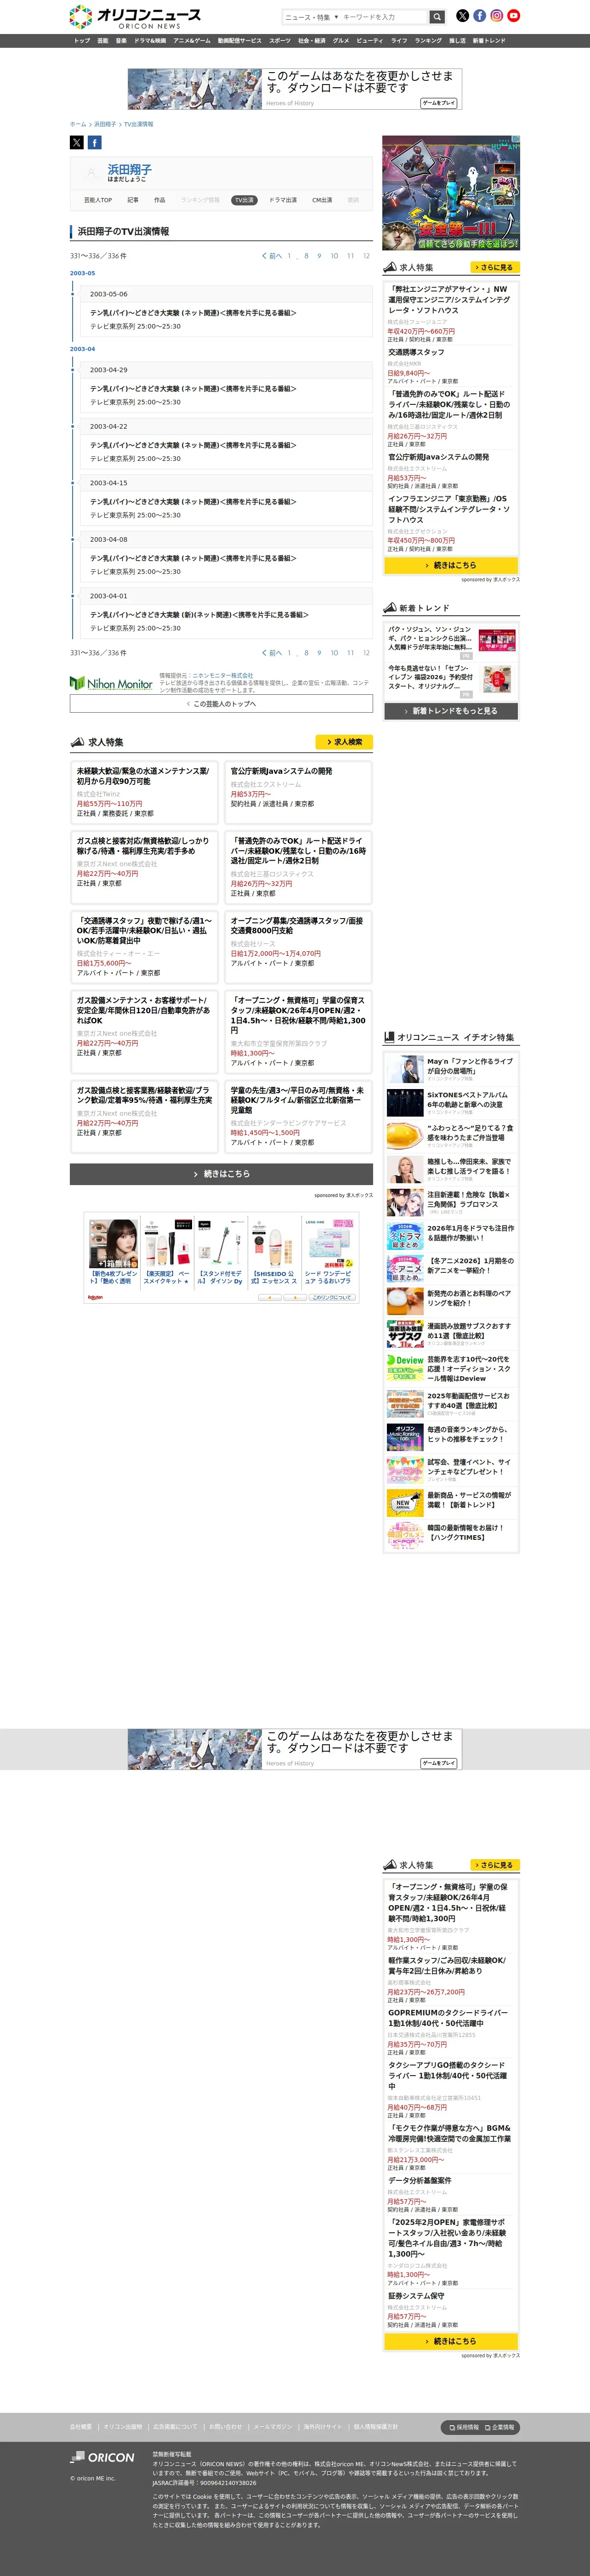This screenshot has width=590, height=2576.
Task: Click さらに見る in lower sidebar 求人特集
Action: point(495,1865)
